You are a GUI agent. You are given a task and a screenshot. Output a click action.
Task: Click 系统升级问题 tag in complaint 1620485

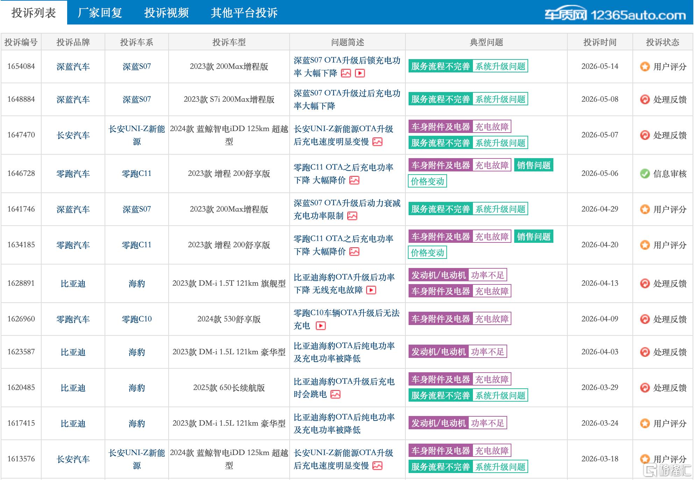(500, 395)
